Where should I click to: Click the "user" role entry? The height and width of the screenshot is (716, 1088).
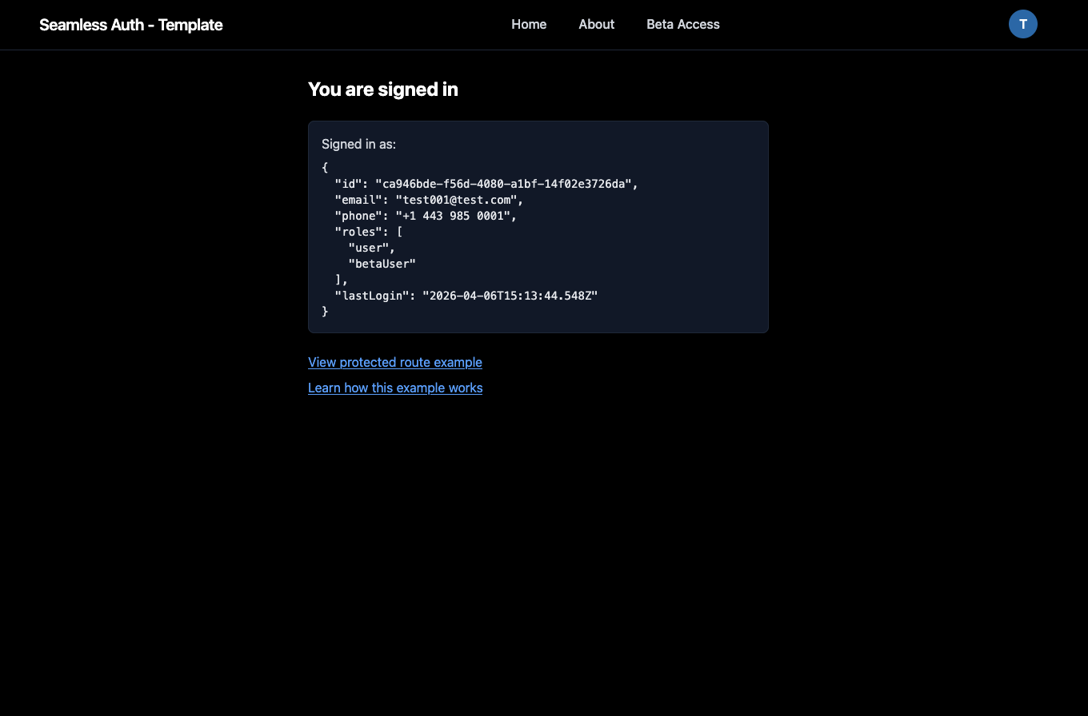tap(371, 248)
